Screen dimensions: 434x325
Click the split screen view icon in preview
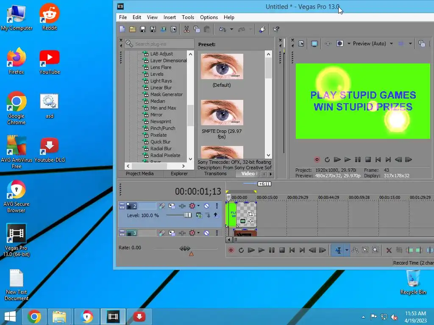click(340, 44)
